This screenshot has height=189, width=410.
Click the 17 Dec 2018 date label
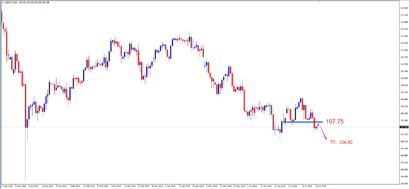(x=7, y=186)
